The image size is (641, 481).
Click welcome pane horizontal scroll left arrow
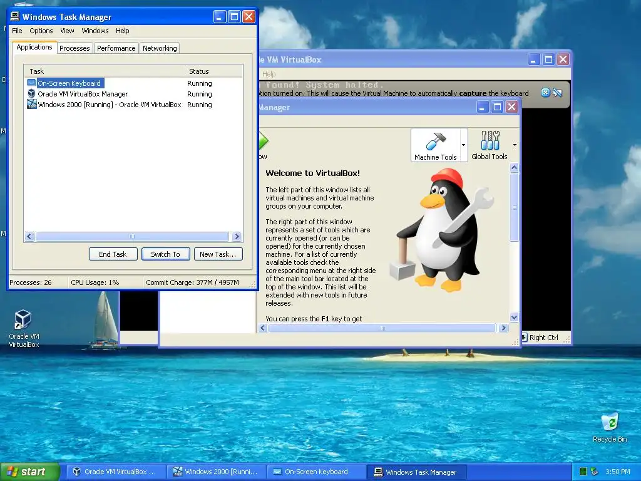coord(263,328)
